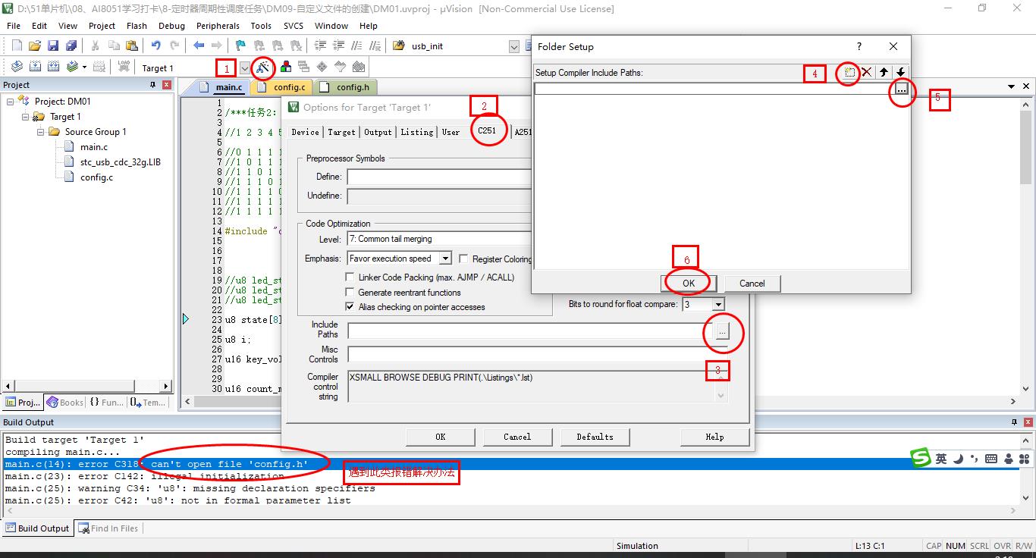Move include path down in Folder Setup
This screenshot has width=1036, height=558.
[900, 72]
